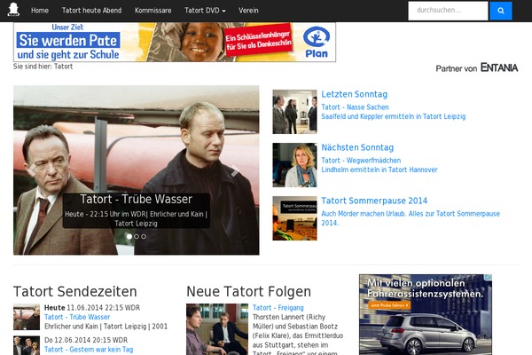This screenshot has height=355, width=532.
Task: Open Tatort - Freigang link
Action: pos(278,308)
